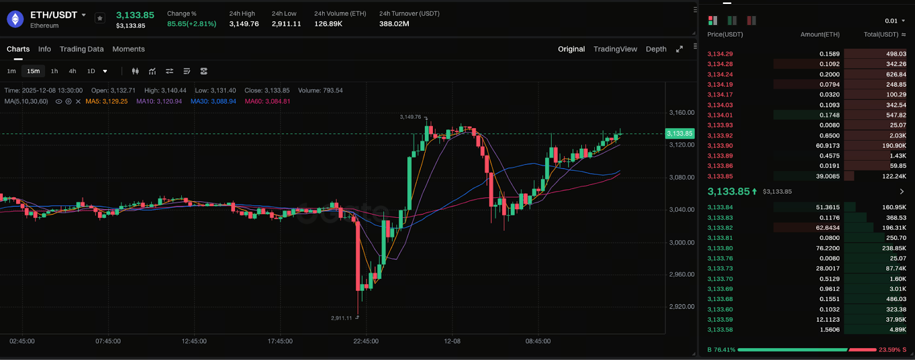Image resolution: width=915 pixels, height=360 pixels.
Task: Open the Moments tab
Action: coord(129,49)
